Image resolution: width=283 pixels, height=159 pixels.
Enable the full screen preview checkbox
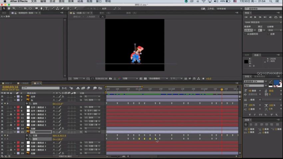tap(268, 34)
